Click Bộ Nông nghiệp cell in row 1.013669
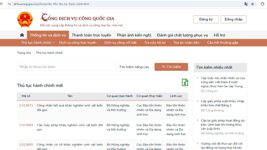Image resolution: width=267 pixels, height=150 pixels. [118, 127]
